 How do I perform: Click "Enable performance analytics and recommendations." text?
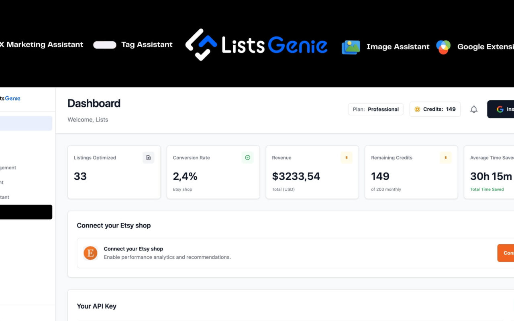click(167, 257)
